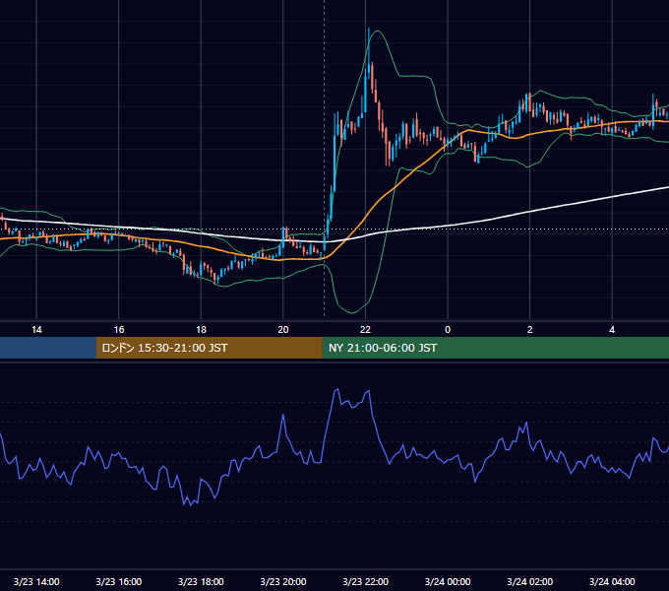Image resolution: width=669 pixels, height=591 pixels.
Task: Click the blue session bar before London
Action: (48, 348)
